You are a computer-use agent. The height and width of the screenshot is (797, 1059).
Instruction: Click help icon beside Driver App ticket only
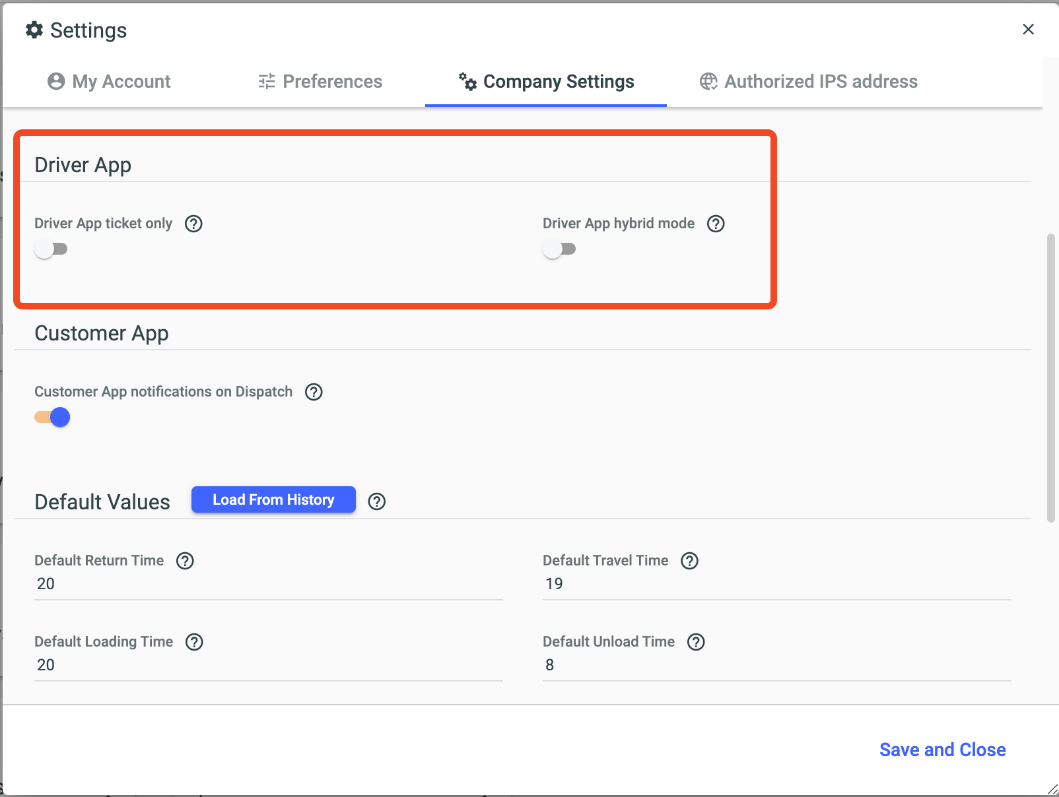click(x=193, y=224)
